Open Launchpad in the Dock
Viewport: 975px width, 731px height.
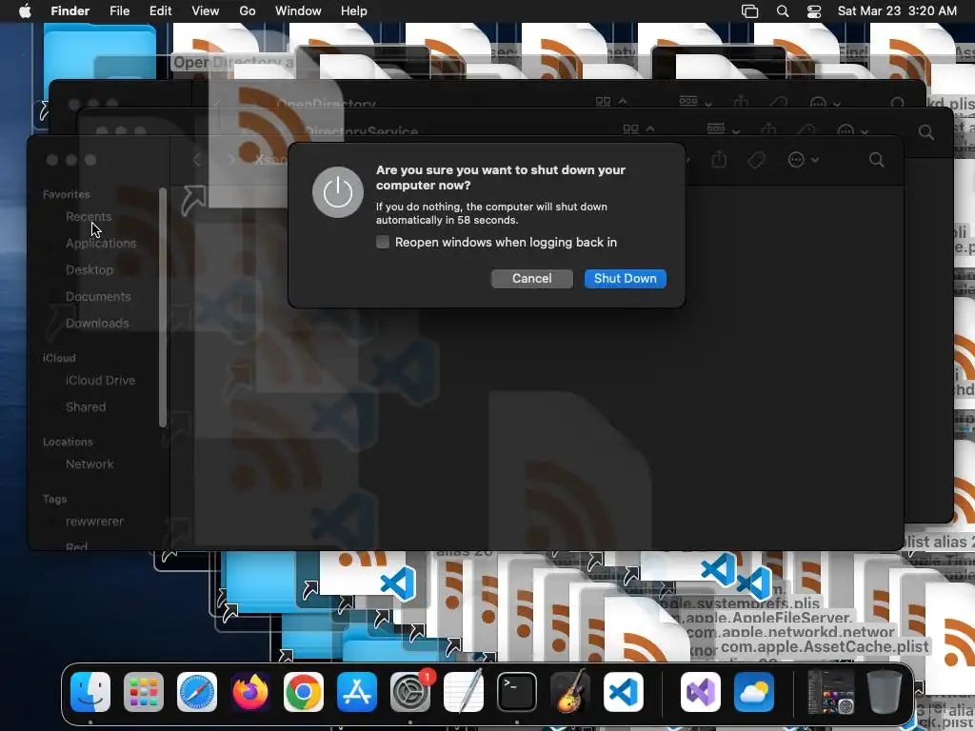tap(144, 692)
